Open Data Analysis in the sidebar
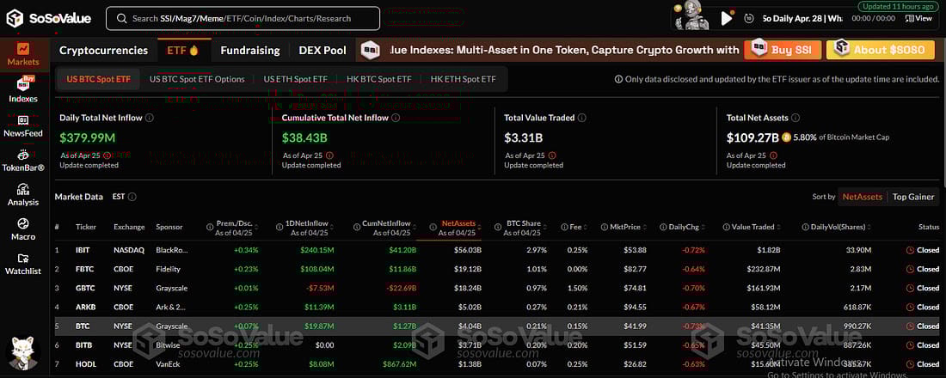The image size is (946, 378). click(23, 195)
